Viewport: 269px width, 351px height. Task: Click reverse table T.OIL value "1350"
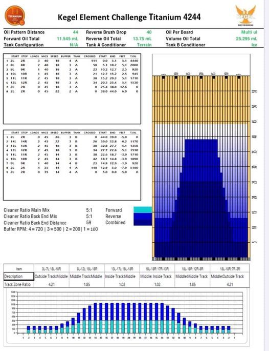134,146
